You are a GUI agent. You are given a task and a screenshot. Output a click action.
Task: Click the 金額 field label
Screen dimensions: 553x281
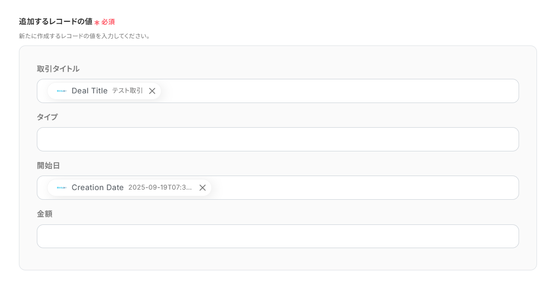click(45, 214)
